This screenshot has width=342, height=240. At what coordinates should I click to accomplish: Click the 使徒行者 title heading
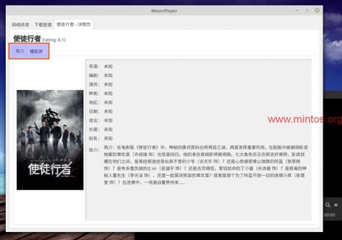coord(26,39)
